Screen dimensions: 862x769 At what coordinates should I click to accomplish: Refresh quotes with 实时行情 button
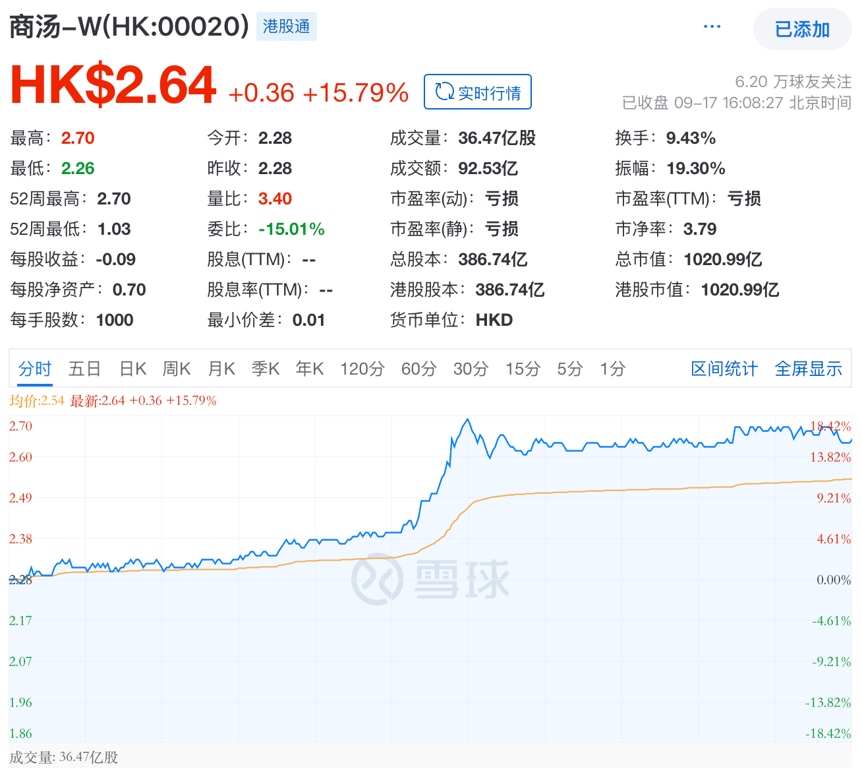click(478, 92)
